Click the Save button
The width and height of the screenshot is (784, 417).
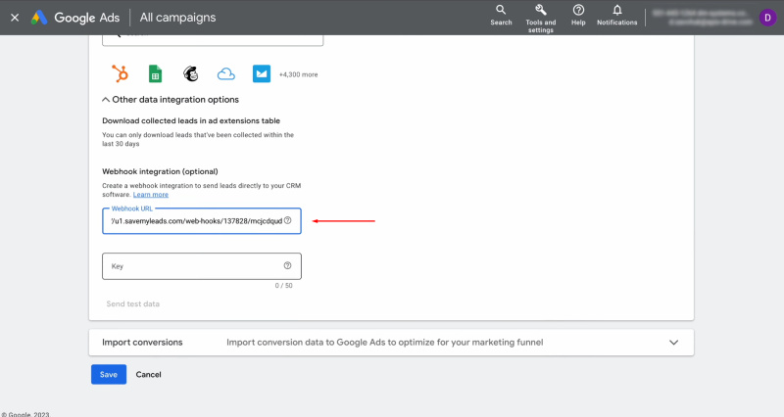pos(109,375)
